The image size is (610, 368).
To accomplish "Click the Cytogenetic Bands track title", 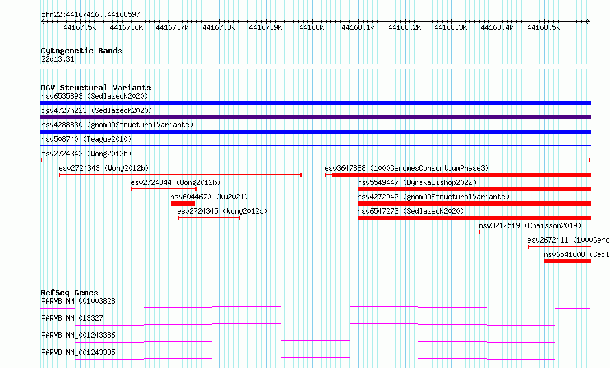I will click(x=82, y=51).
